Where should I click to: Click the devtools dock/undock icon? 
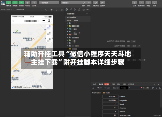coord(160,88)
